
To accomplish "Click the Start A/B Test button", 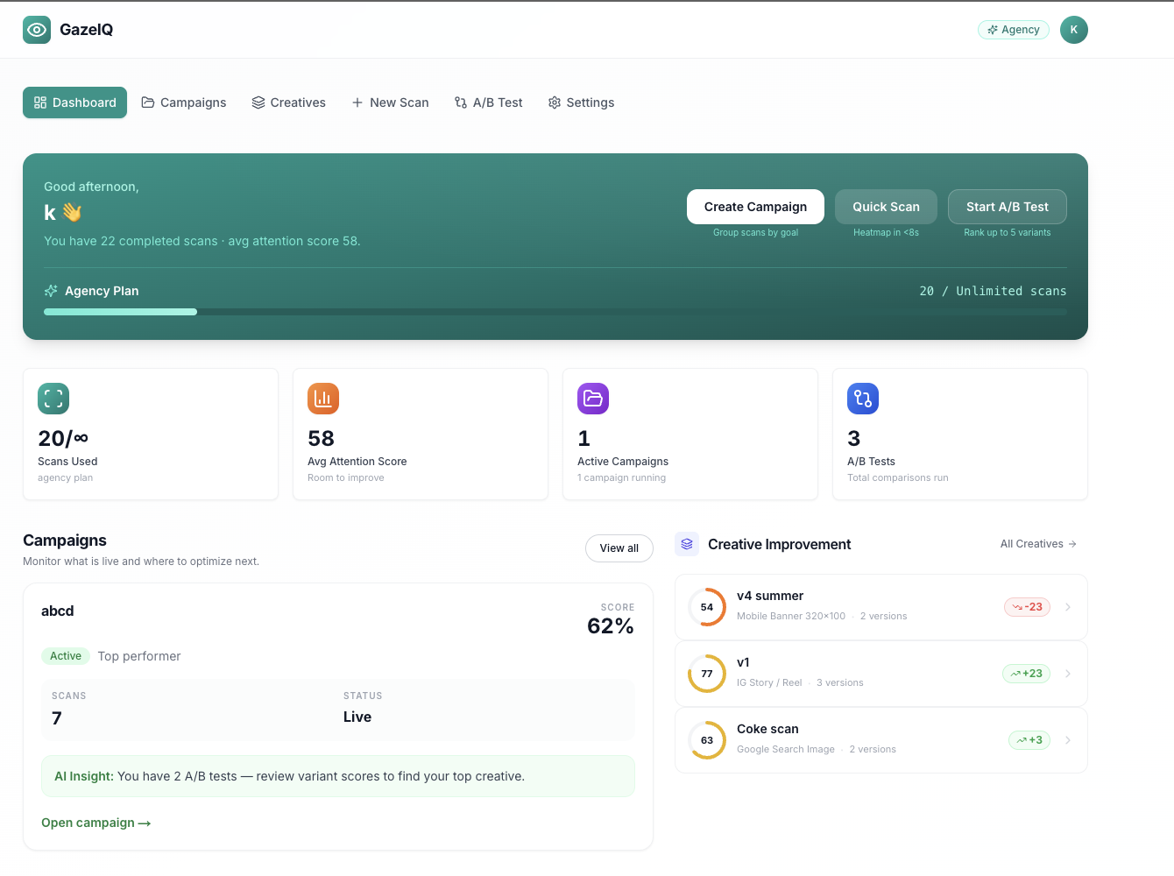I will (1008, 207).
